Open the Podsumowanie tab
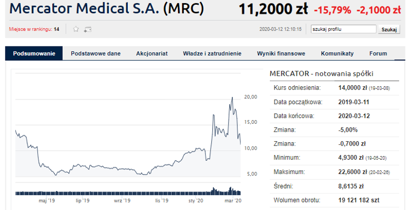Screen dimensions: 415x210 tap(34, 53)
